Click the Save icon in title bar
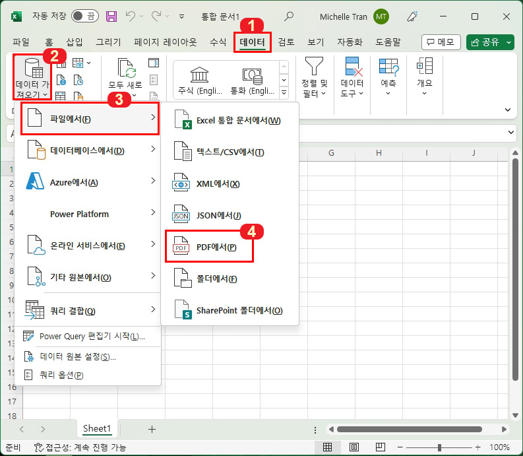The image size is (523, 456). (111, 16)
